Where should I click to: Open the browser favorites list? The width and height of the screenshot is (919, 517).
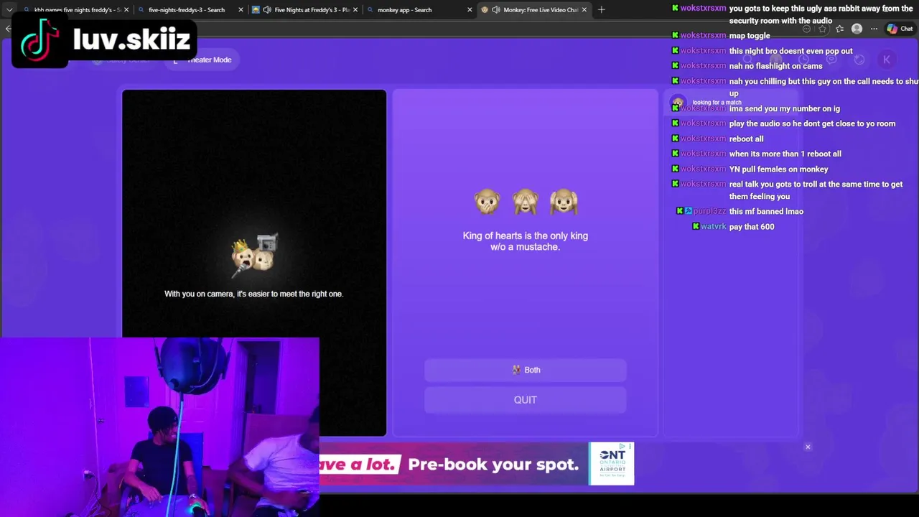click(839, 29)
